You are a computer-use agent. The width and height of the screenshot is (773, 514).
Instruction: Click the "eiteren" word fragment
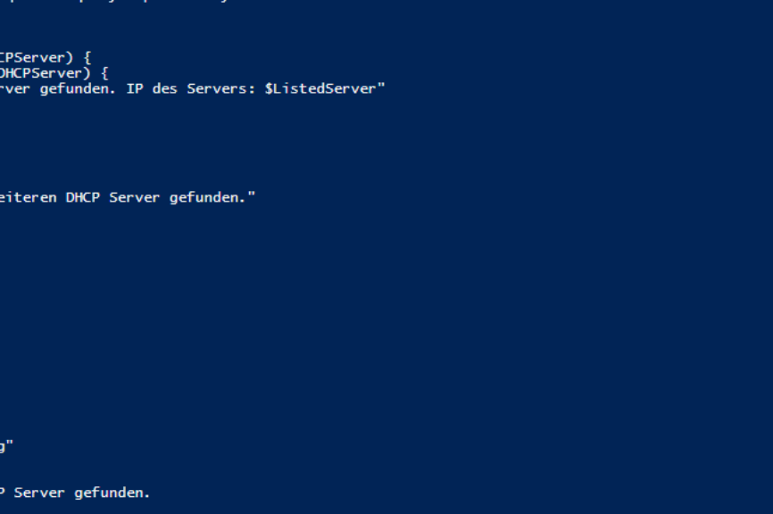pos(28,197)
